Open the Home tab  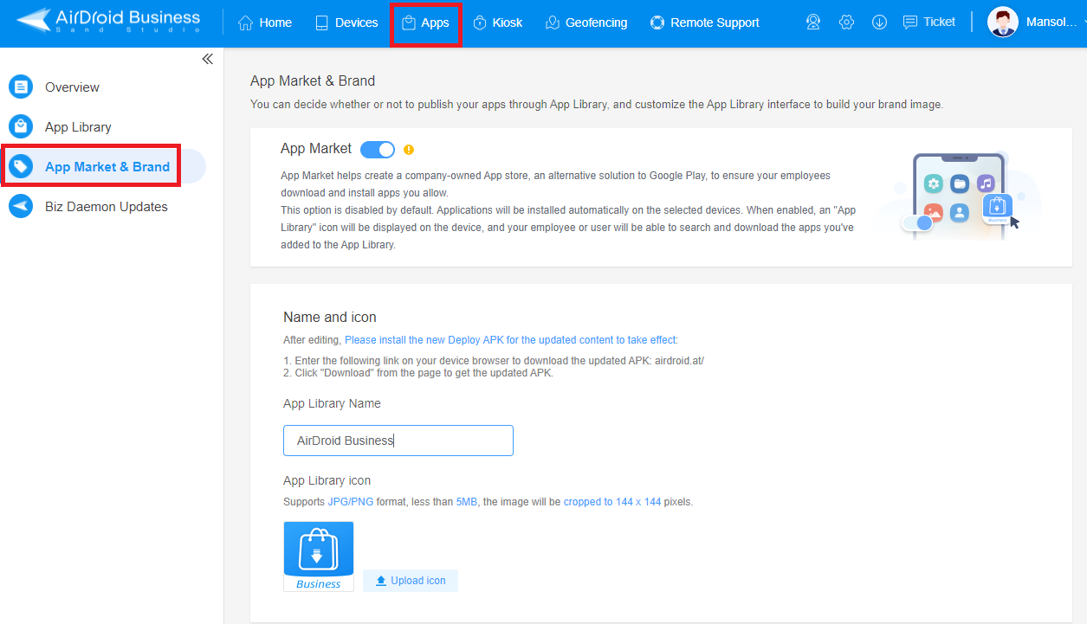(265, 23)
